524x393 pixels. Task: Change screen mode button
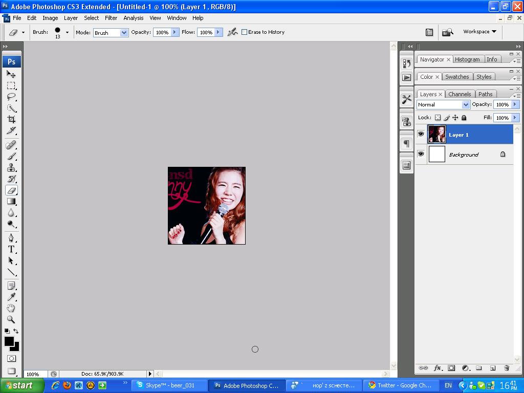pos(11,371)
